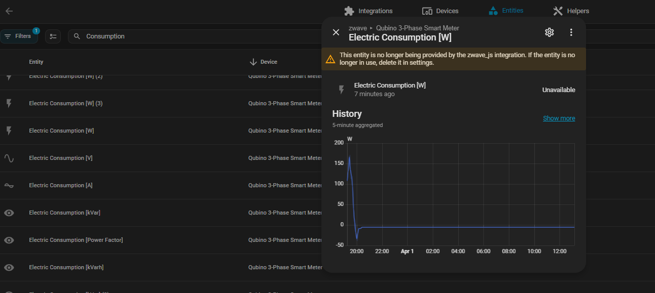Open the Qubino 3-Phase Smart Meter breadcrumb
The width and height of the screenshot is (655, 293).
(417, 28)
